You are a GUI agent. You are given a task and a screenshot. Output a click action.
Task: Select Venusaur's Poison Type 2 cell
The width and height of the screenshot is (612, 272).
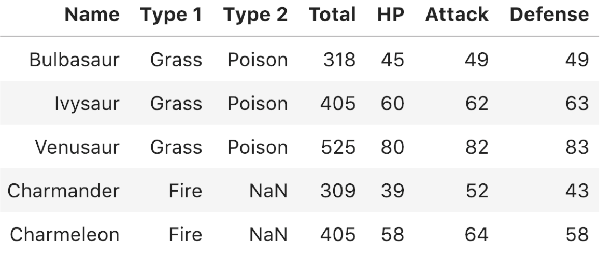coord(258,147)
